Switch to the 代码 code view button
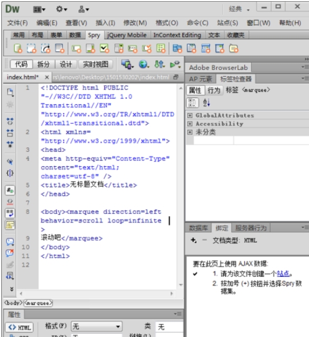 point(21,64)
